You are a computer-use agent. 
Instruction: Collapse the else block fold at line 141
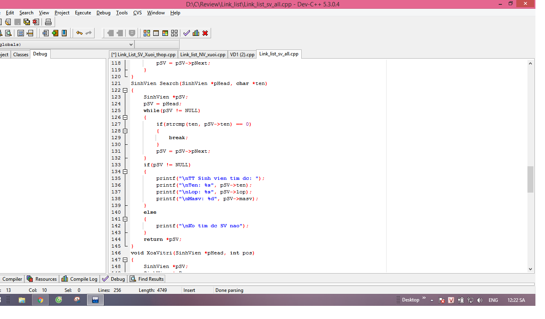125,219
